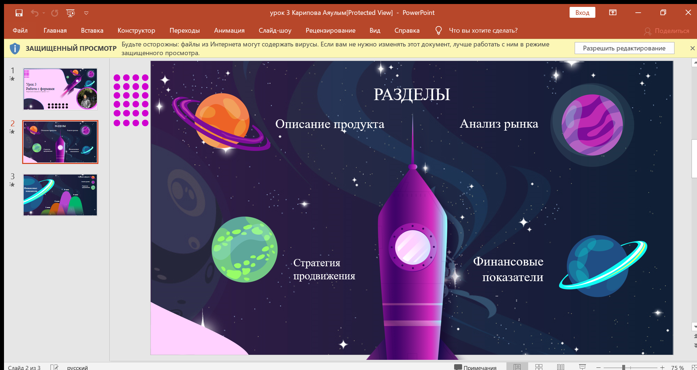The image size is (697, 370).
Task: Click the 'русский' language indicator
Action: pos(77,367)
